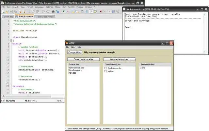This screenshot has height=131, width=209.
Task: Check the main.o module checkbox
Action: (105, 71)
